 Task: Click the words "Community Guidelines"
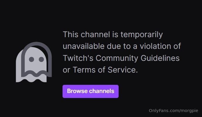[x=137, y=58]
